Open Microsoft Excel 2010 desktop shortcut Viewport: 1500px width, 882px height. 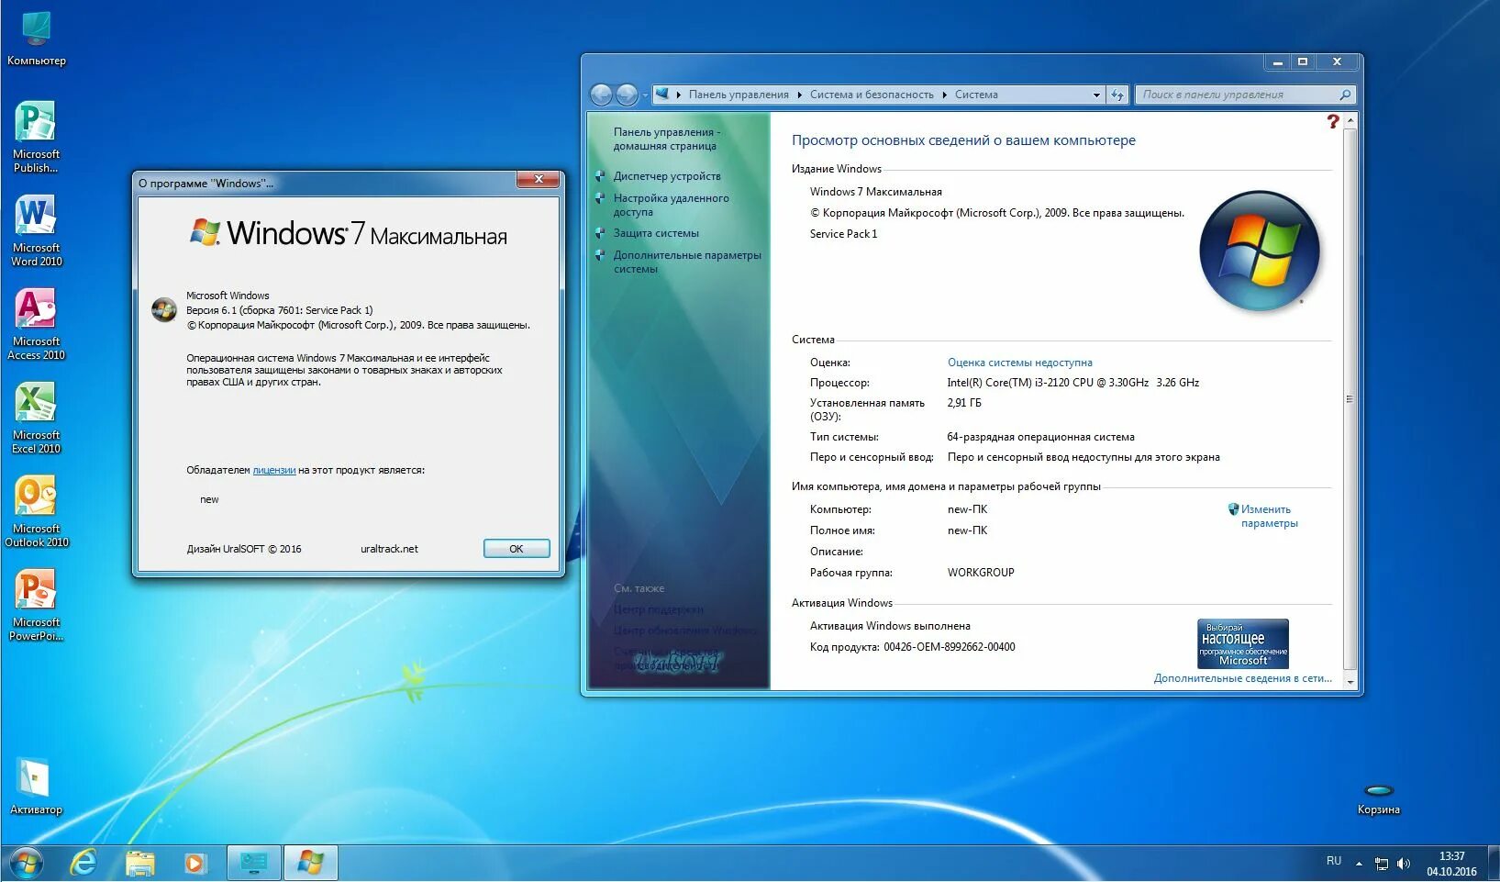[x=36, y=418]
